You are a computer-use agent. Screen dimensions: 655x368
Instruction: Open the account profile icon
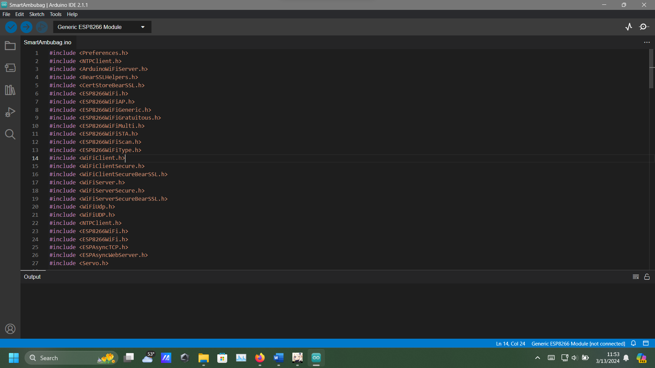point(10,329)
